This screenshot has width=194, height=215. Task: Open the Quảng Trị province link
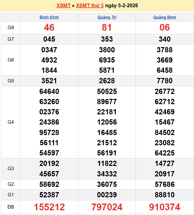click(x=107, y=17)
